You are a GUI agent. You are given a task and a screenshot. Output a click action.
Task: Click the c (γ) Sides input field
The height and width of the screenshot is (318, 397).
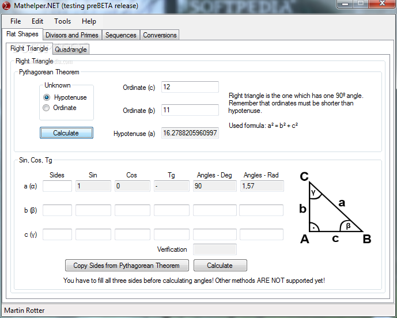coord(57,234)
